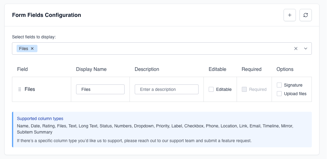
Task: Check the Signature option
Action: tap(279, 85)
